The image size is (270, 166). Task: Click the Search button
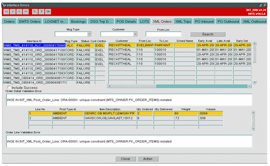[x=208, y=34]
